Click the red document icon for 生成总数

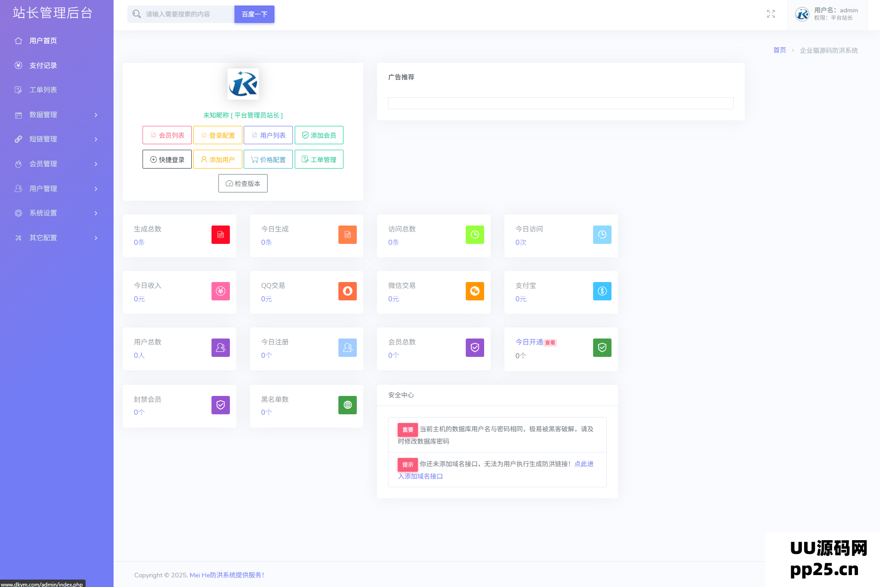(220, 235)
